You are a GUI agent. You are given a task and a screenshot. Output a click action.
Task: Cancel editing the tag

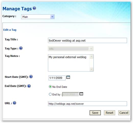pyautogui.click(x=124, y=113)
